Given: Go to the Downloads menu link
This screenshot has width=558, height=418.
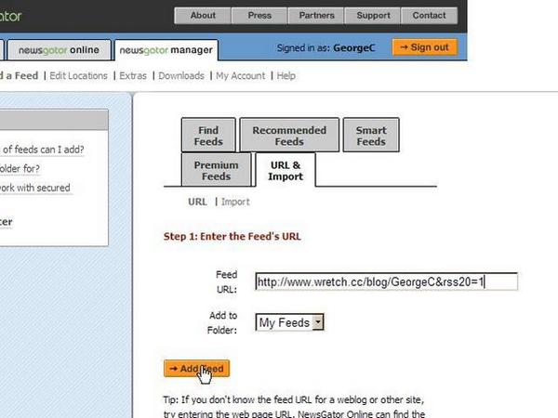Looking at the screenshot, I should coord(181,76).
